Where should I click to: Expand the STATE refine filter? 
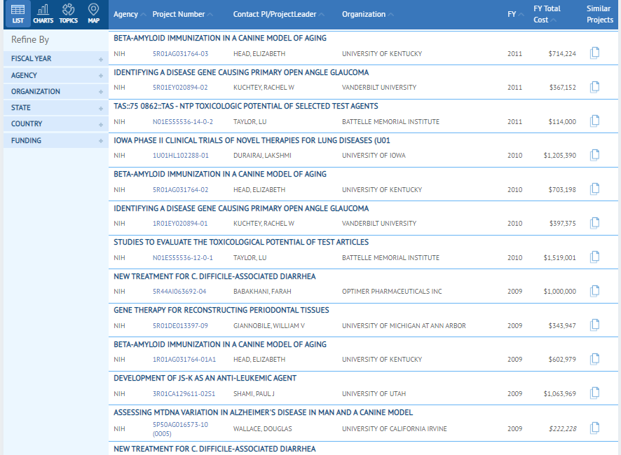(x=56, y=108)
